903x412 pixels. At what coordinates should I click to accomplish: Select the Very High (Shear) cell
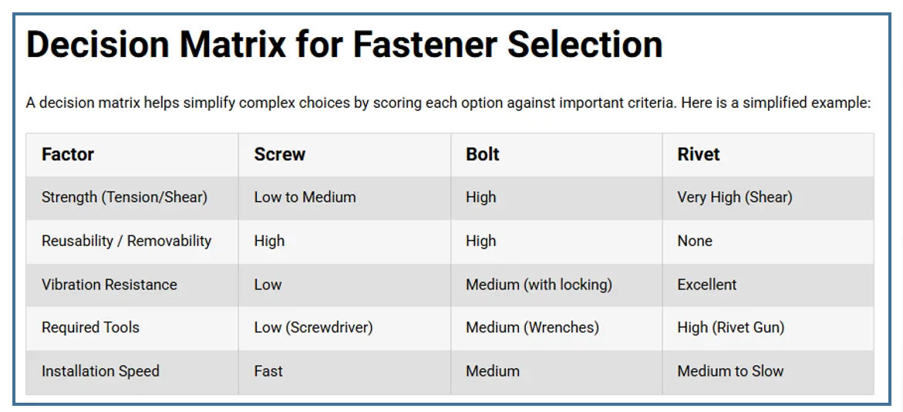pyautogui.click(x=734, y=198)
